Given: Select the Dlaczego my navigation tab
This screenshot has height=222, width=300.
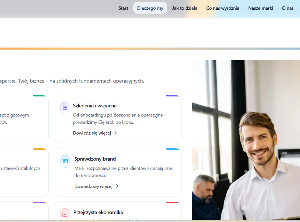Looking at the screenshot, I should (x=150, y=8).
